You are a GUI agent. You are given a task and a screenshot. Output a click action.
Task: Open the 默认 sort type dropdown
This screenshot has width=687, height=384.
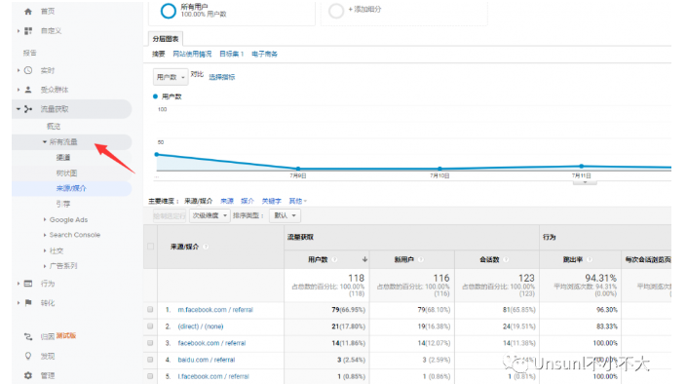click(x=286, y=215)
